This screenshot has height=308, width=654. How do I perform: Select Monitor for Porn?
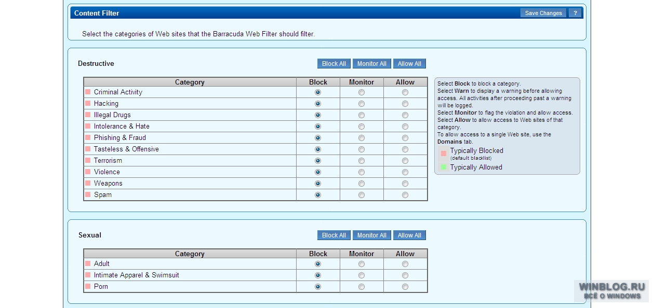362,287
